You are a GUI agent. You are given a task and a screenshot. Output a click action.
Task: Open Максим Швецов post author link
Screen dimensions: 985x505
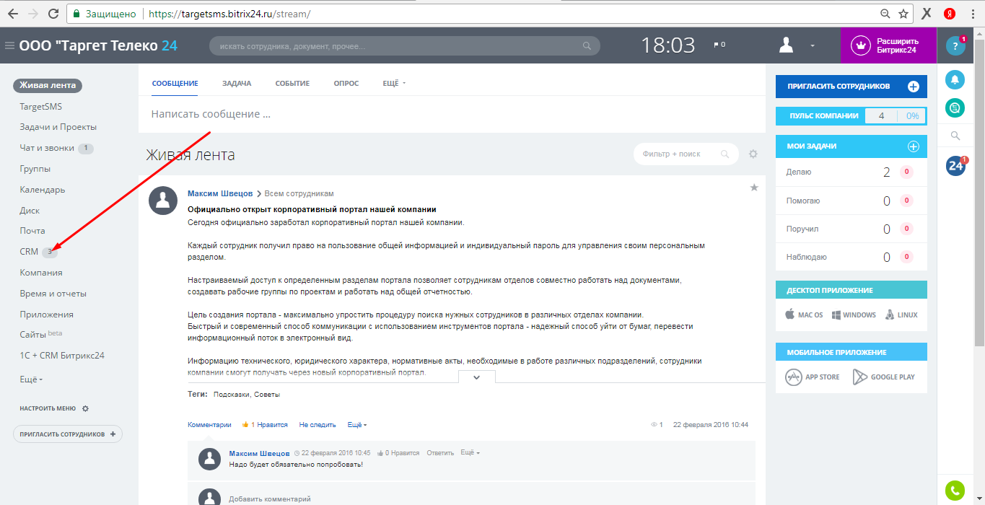220,193
